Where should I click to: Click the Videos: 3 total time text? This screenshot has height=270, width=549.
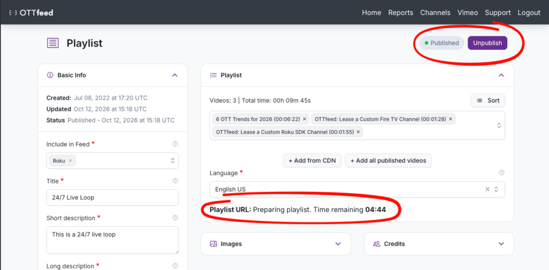point(260,100)
